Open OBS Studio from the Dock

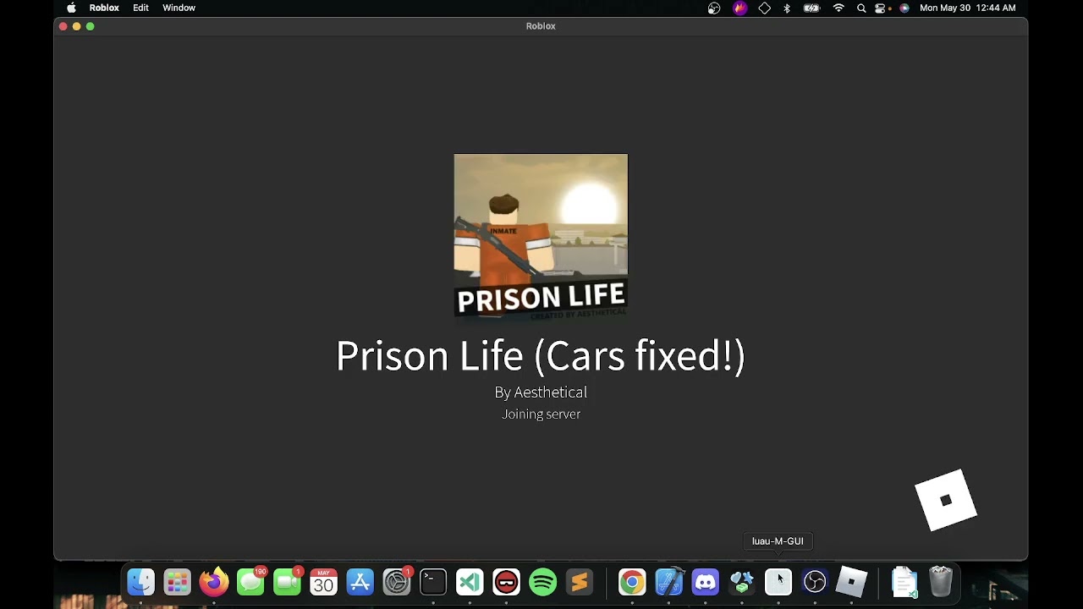point(815,582)
